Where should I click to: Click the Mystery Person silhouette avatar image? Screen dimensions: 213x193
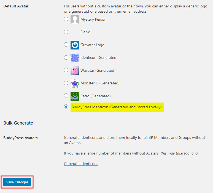(x=75, y=20)
